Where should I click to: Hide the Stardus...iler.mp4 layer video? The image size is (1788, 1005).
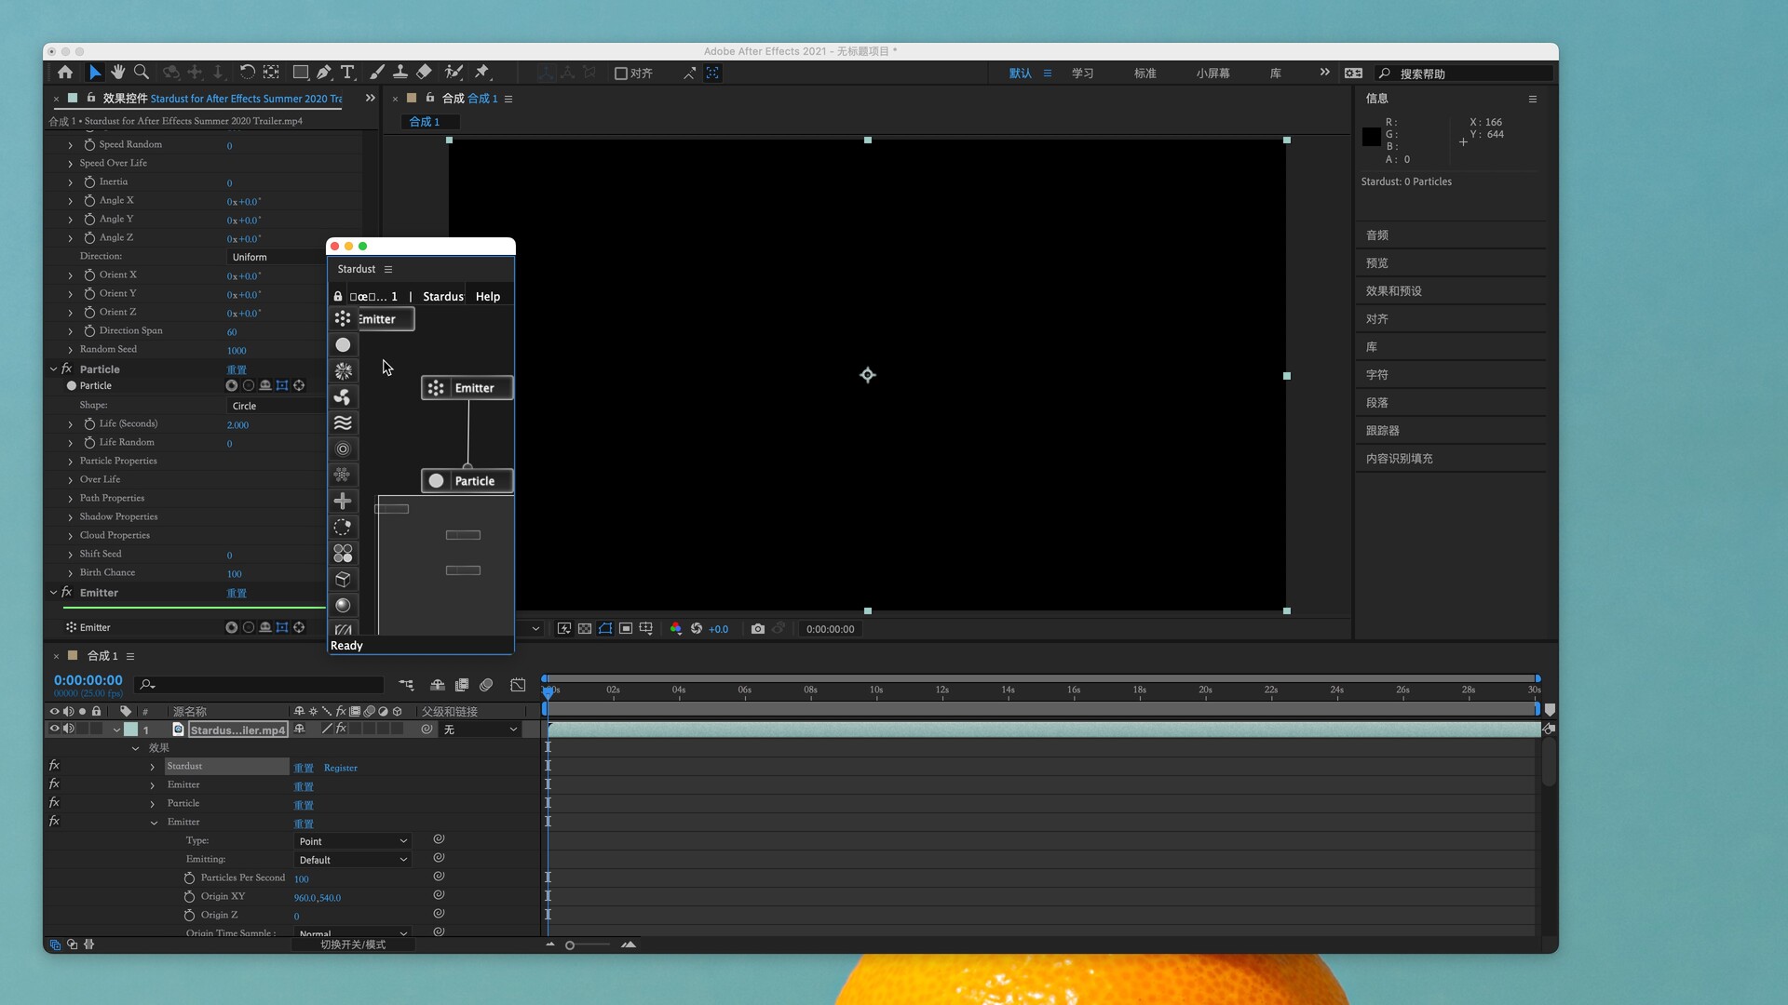pyautogui.click(x=54, y=729)
